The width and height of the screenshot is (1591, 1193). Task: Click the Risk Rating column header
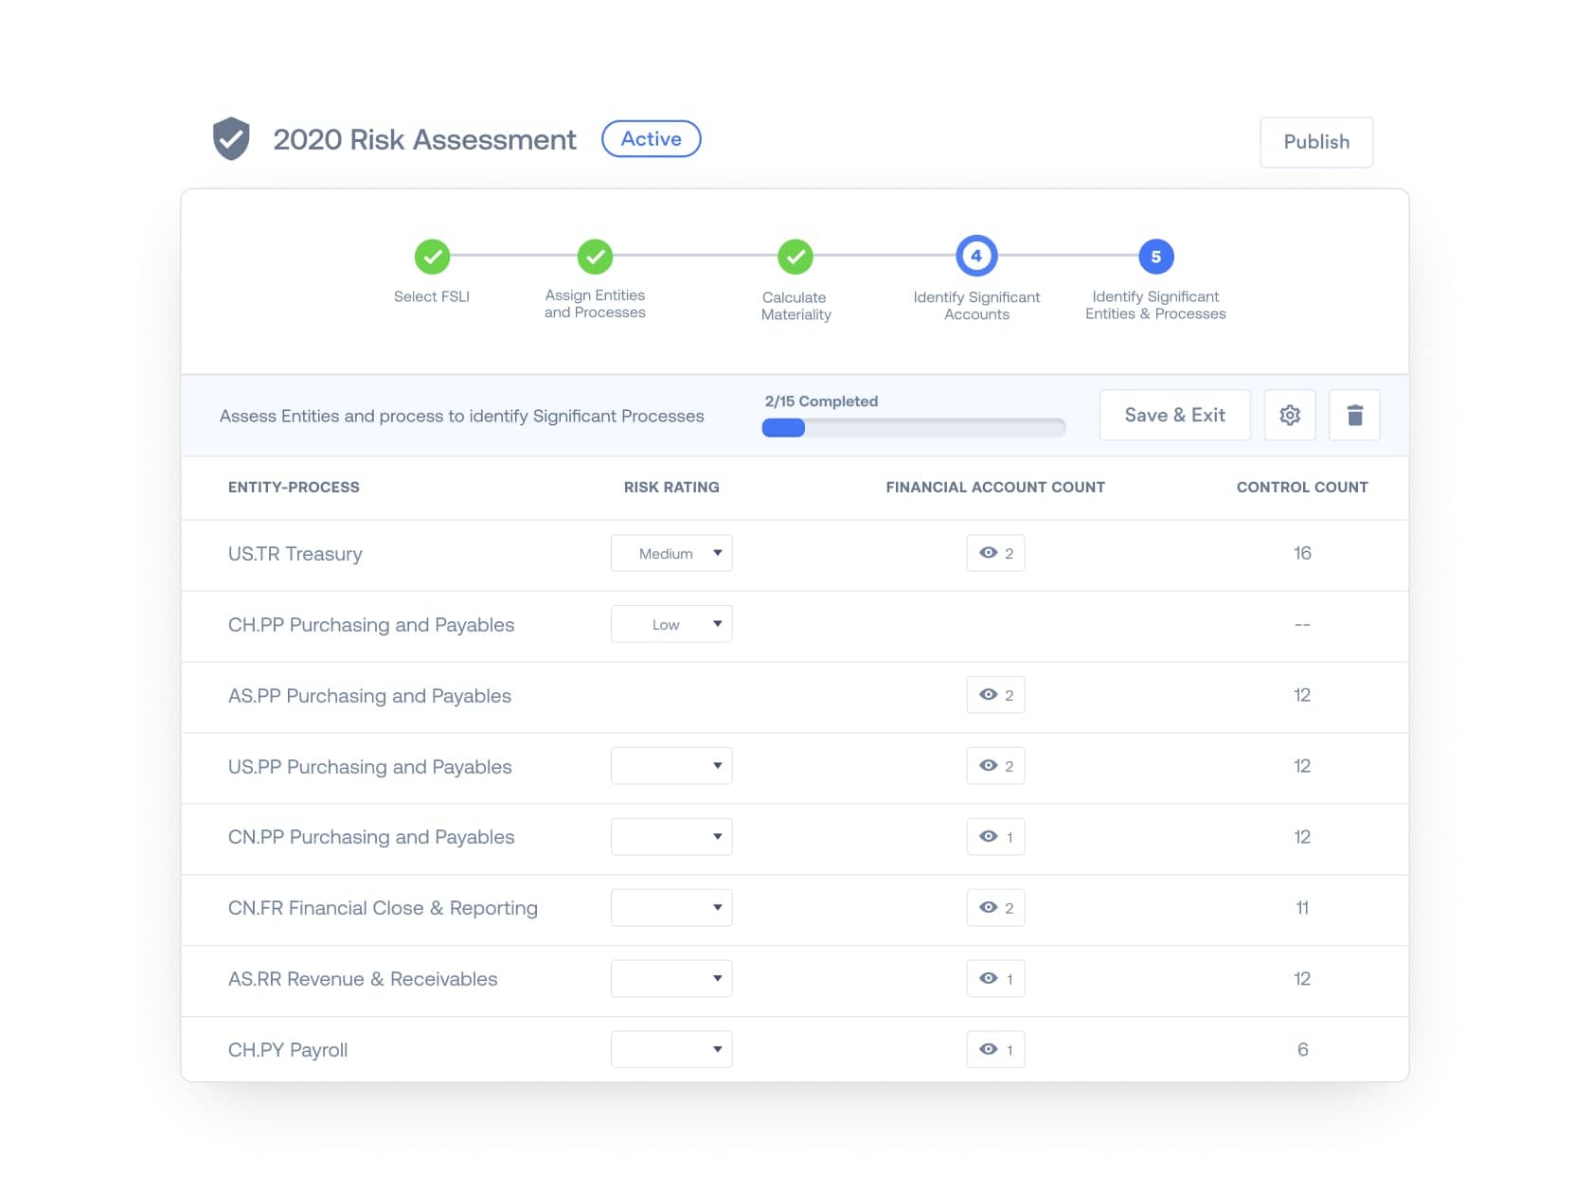click(670, 488)
